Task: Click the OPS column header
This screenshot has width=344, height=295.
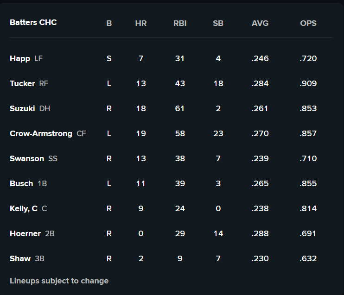Action: (308, 23)
